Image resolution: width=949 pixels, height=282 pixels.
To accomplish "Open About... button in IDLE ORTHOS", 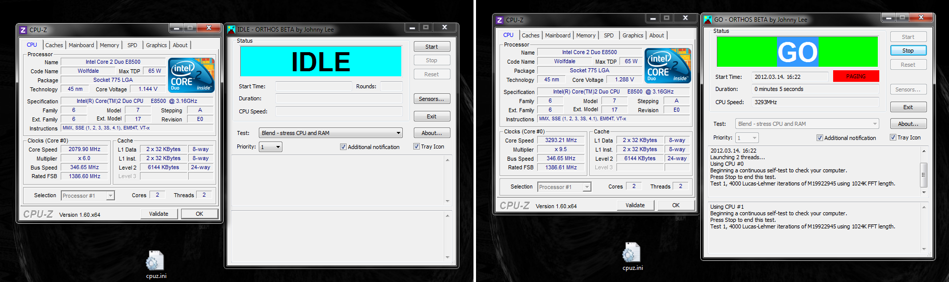I will point(432,133).
